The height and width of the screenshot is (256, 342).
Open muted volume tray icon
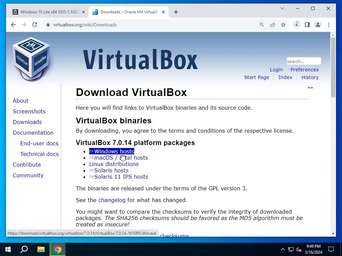pos(299,249)
